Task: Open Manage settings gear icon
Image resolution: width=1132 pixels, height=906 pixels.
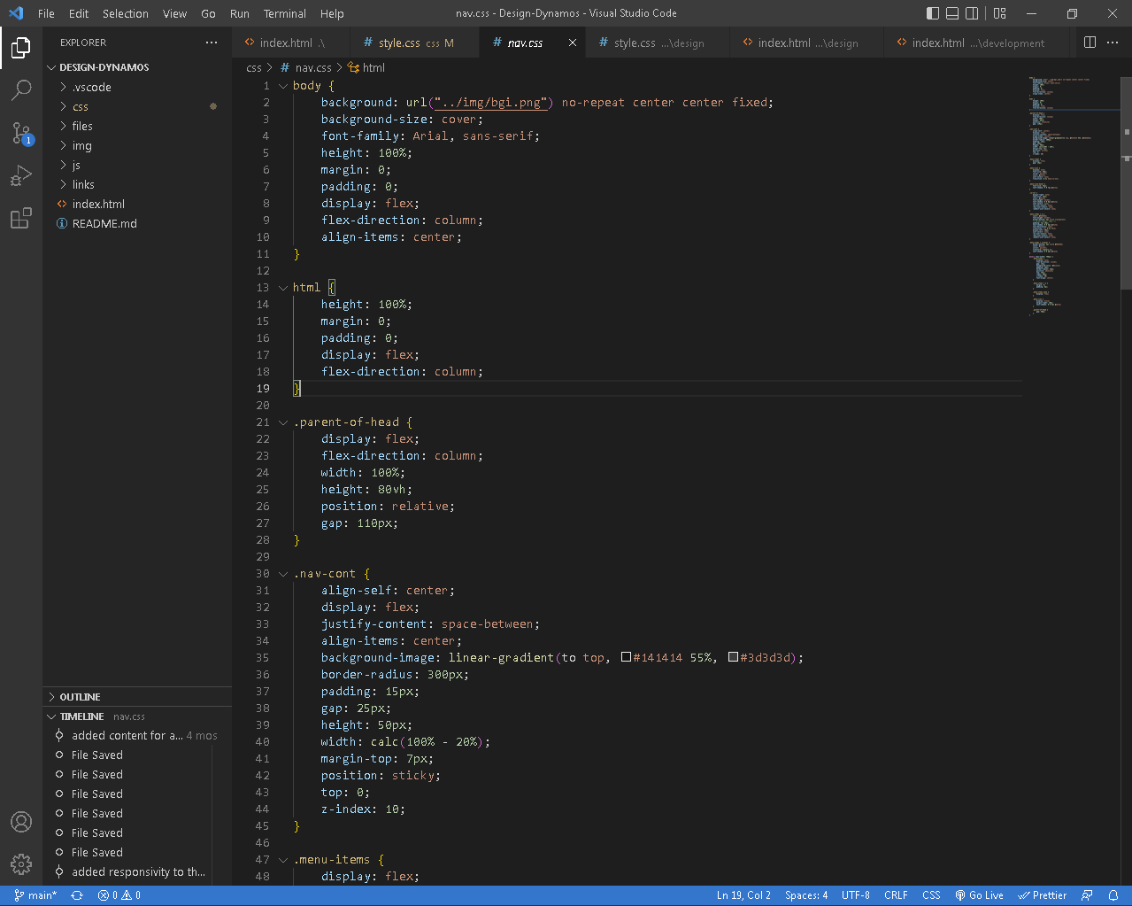Action: click(x=21, y=864)
